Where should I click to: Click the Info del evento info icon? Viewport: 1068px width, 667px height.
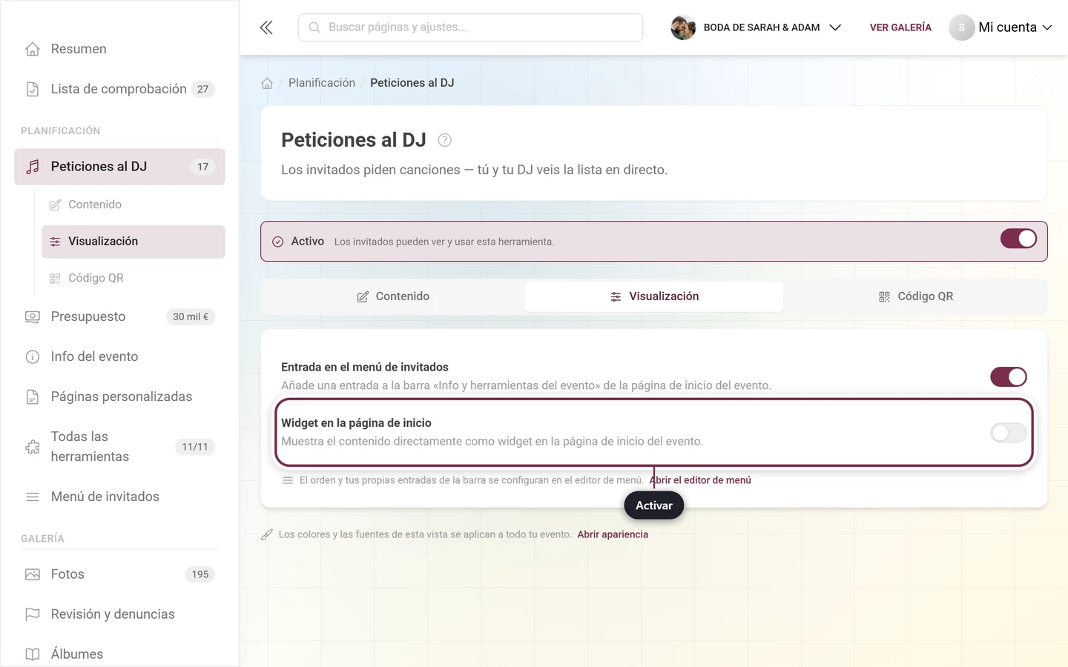tap(33, 356)
